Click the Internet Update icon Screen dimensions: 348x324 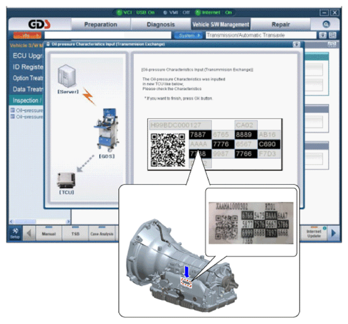[314, 233]
